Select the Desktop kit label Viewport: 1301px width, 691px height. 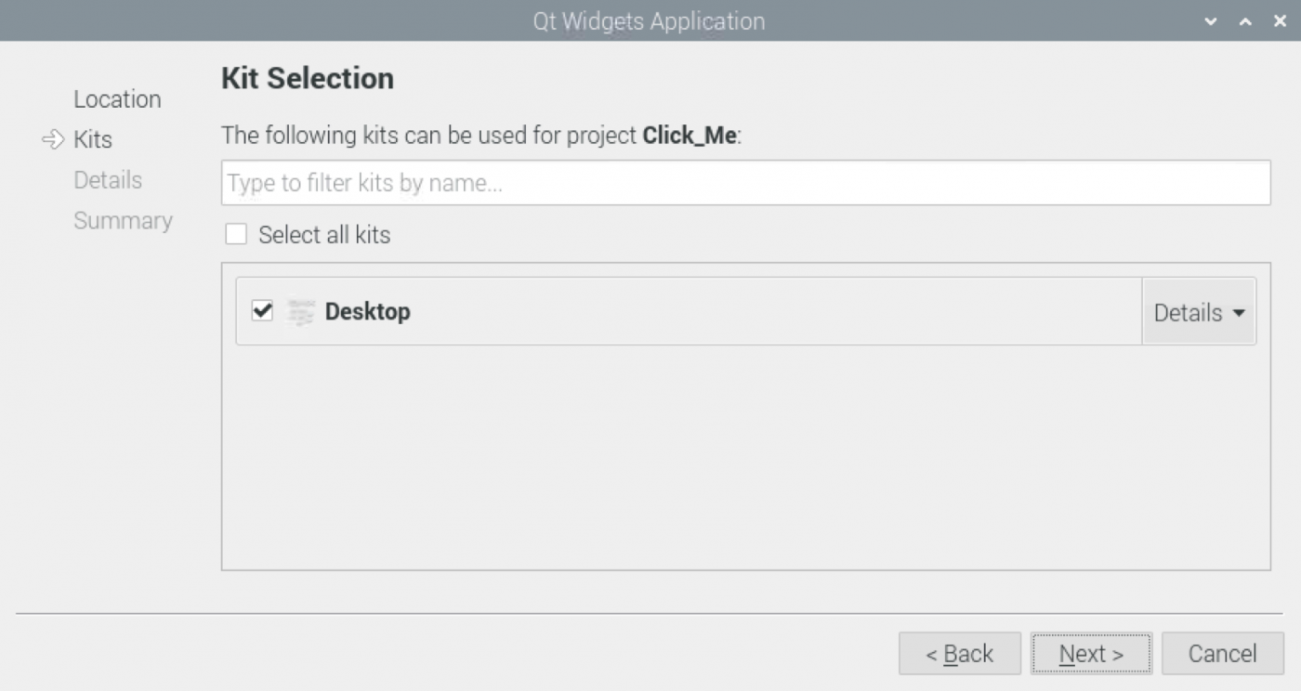(367, 312)
